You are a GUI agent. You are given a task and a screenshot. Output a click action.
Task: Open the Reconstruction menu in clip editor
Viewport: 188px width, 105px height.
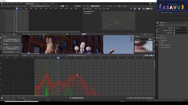43,34
